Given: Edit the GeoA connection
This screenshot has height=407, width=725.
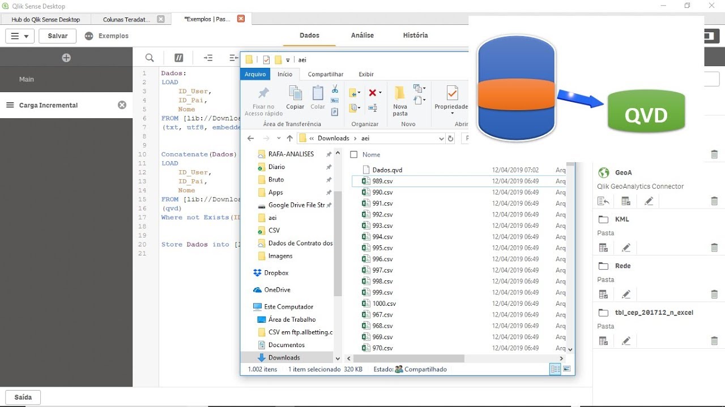Looking at the screenshot, I should [649, 201].
